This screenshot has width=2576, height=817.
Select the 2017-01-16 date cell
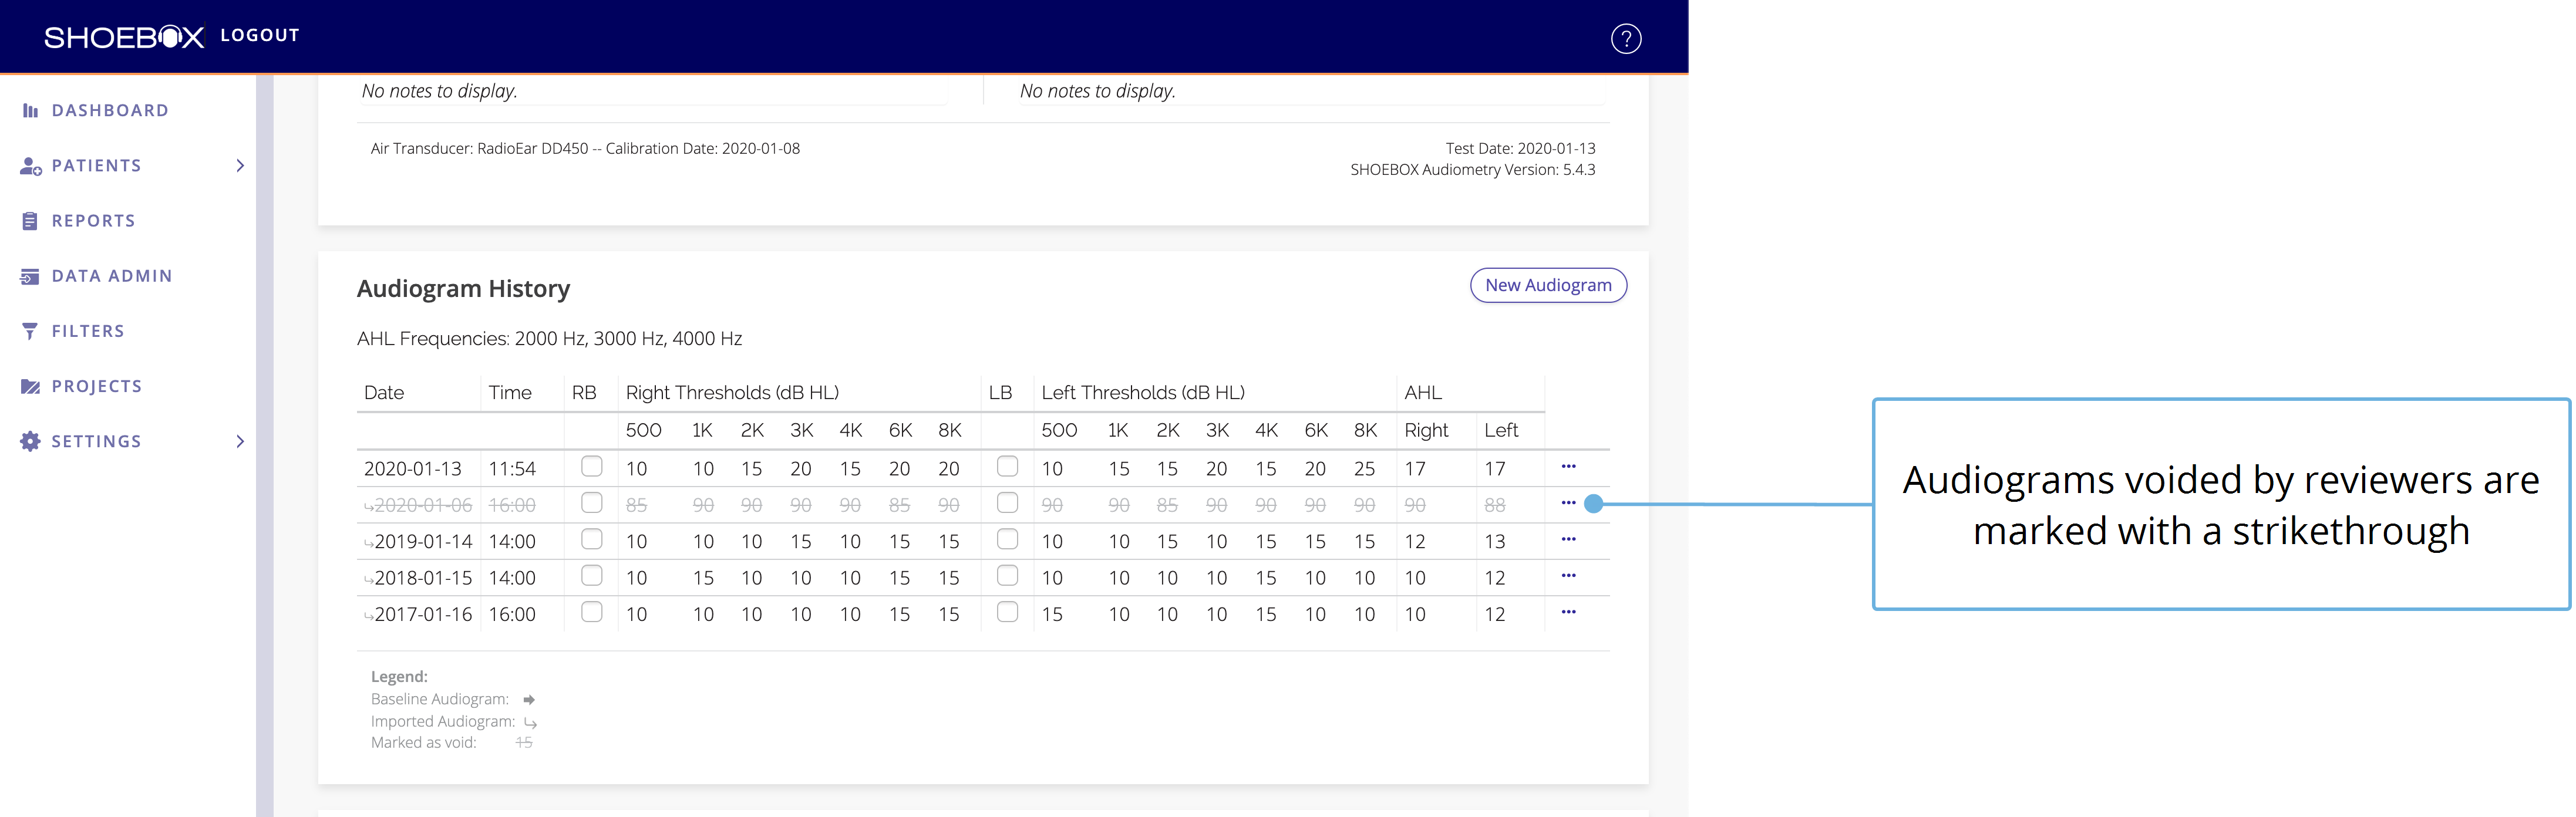point(423,615)
